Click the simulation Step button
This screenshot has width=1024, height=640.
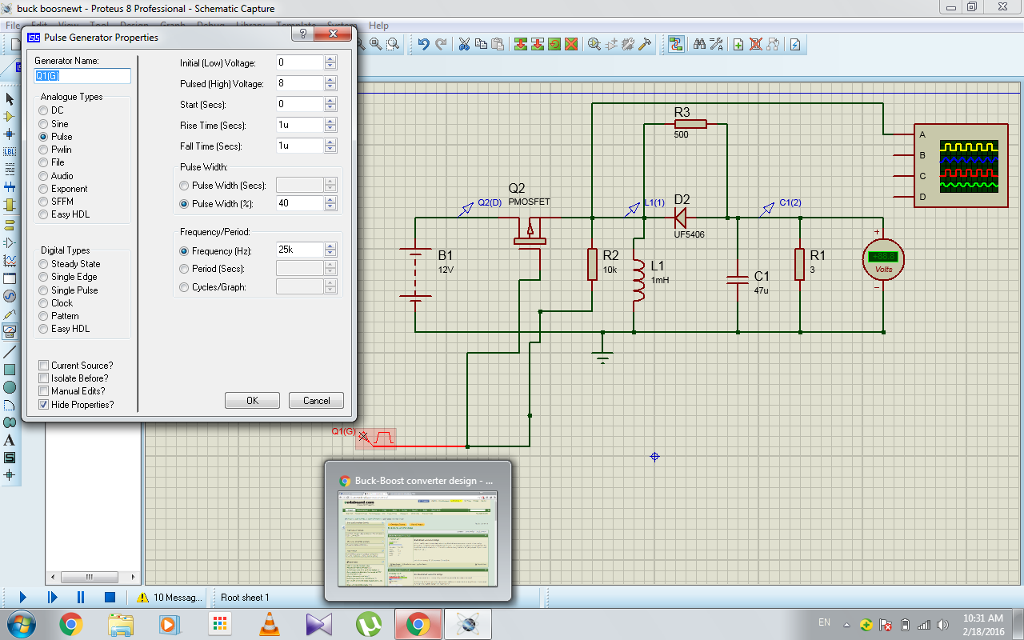(52, 597)
